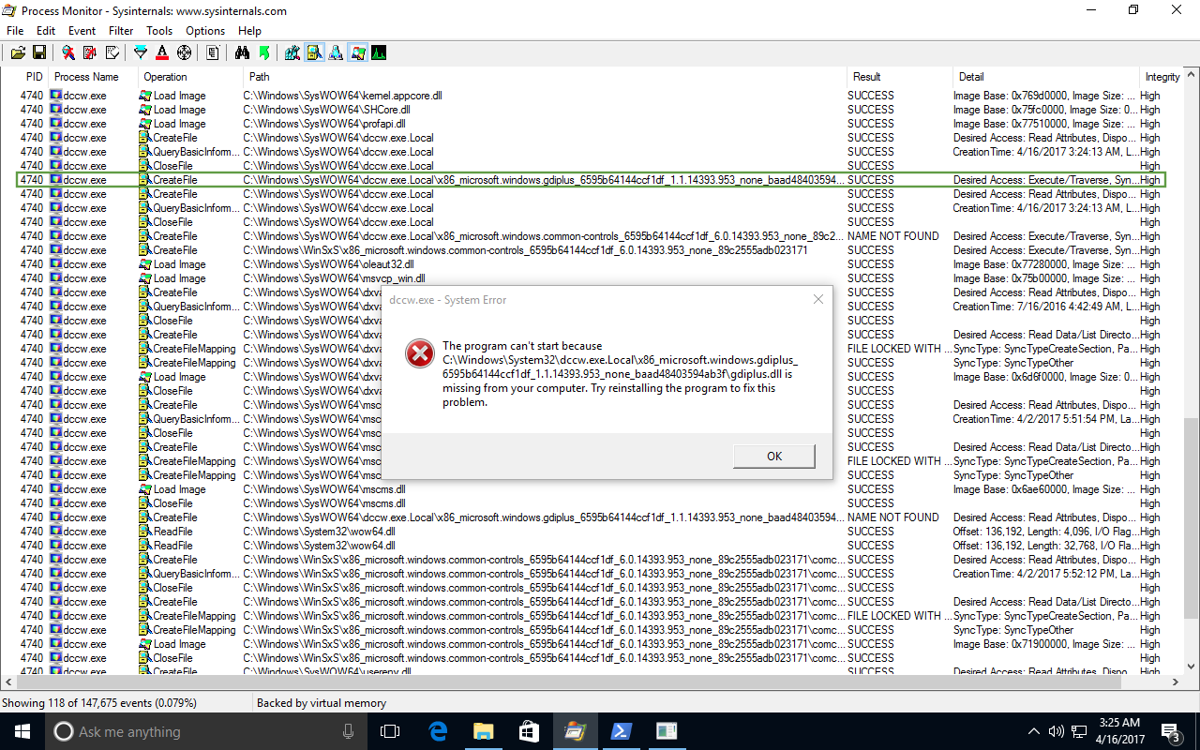This screenshot has width=1200, height=750.
Task: Open the Windows Store taskbar icon
Action: [529, 731]
